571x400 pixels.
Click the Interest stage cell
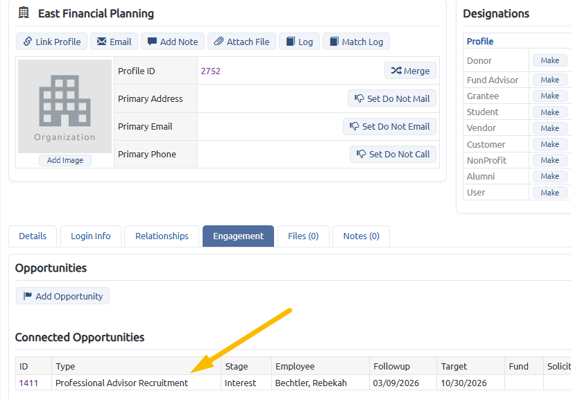click(246, 383)
